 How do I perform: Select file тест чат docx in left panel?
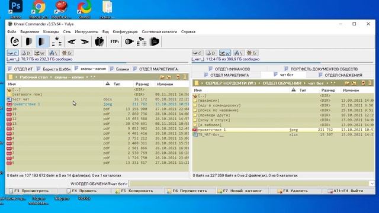pyautogui.click(x=98, y=99)
